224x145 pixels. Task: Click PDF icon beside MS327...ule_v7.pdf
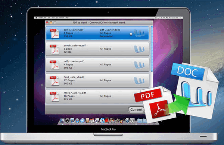click(55, 96)
